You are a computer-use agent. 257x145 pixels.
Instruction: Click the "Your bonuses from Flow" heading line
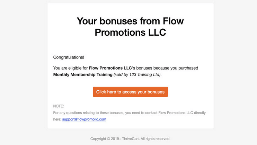[130, 21]
